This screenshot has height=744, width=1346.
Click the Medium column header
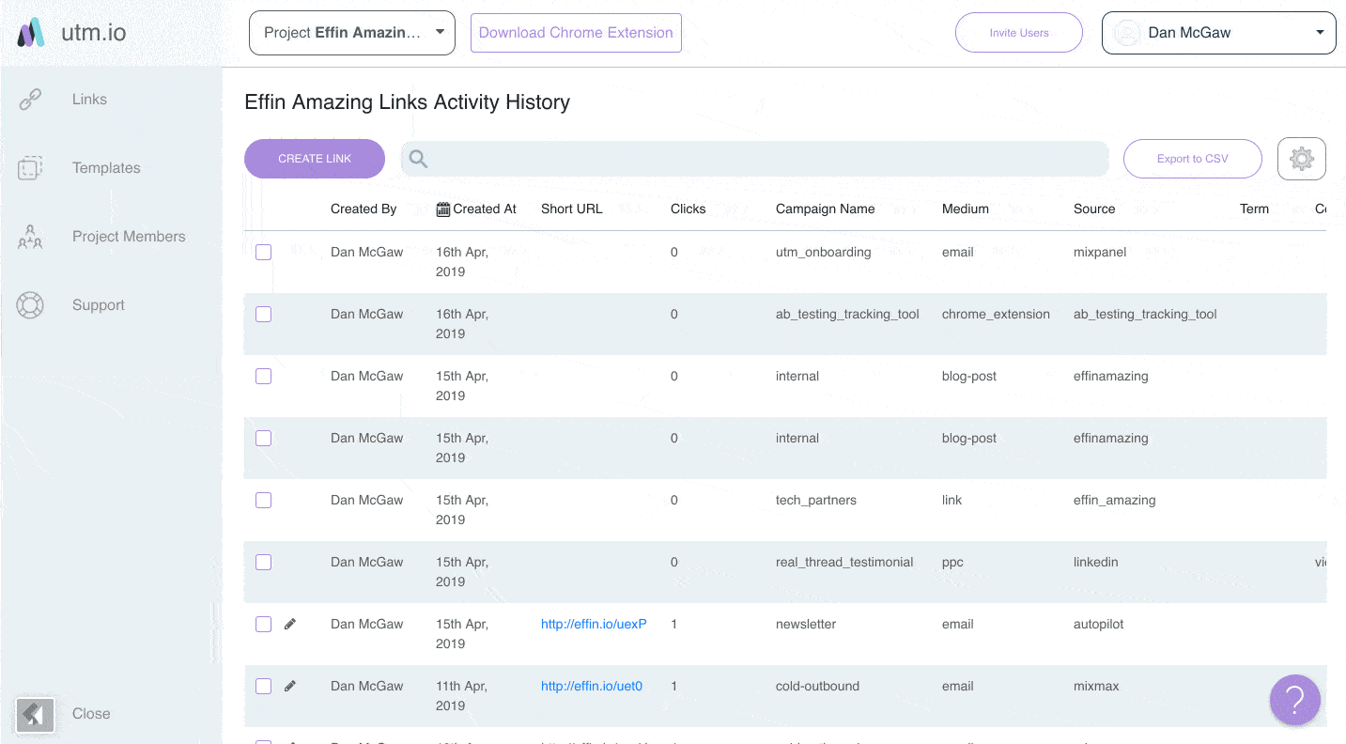tap(966, 209)
